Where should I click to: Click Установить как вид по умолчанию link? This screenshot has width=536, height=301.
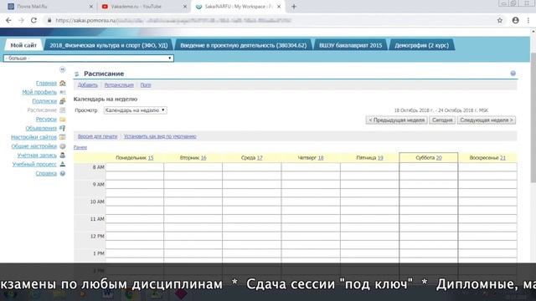160,136
